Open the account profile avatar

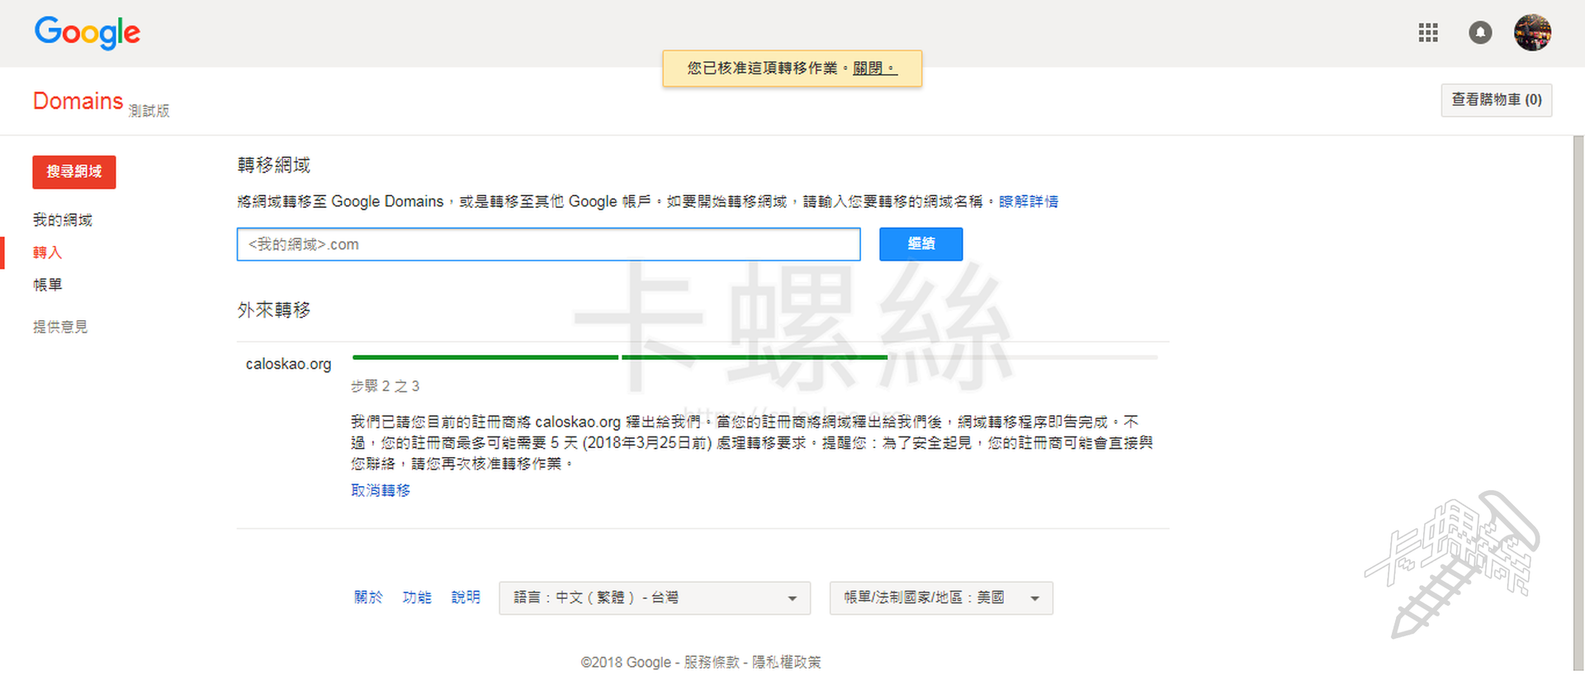tap(1532, 33)
